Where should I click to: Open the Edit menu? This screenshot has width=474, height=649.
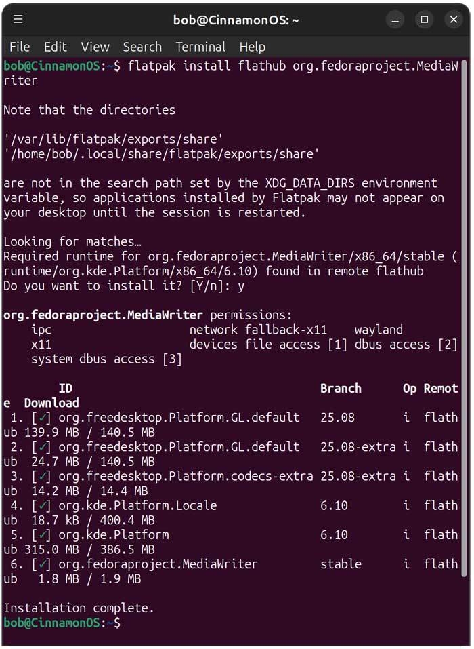pos(55,47)
